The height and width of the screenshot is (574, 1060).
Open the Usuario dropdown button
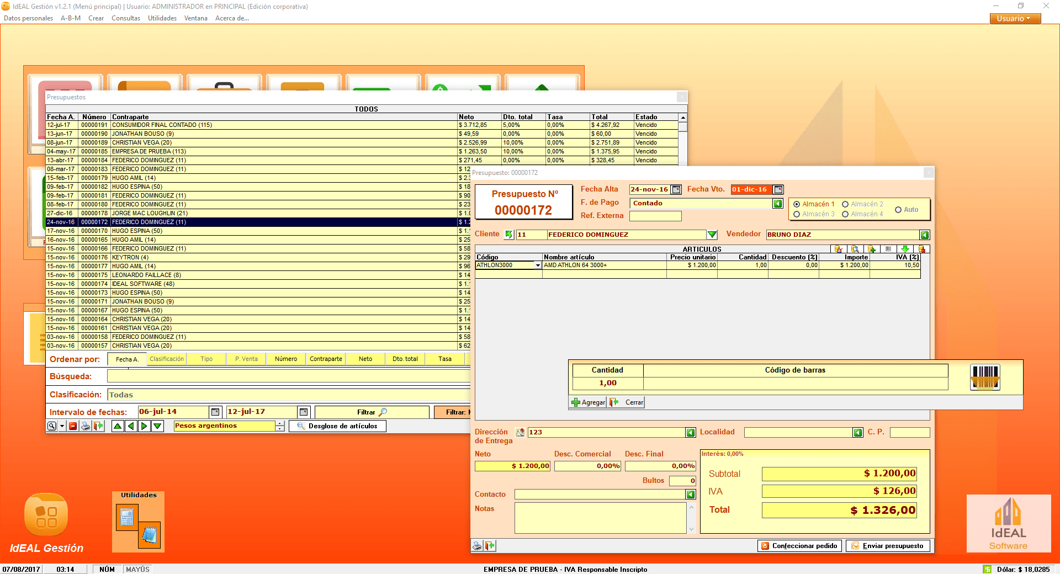[x=1015, y=18]
